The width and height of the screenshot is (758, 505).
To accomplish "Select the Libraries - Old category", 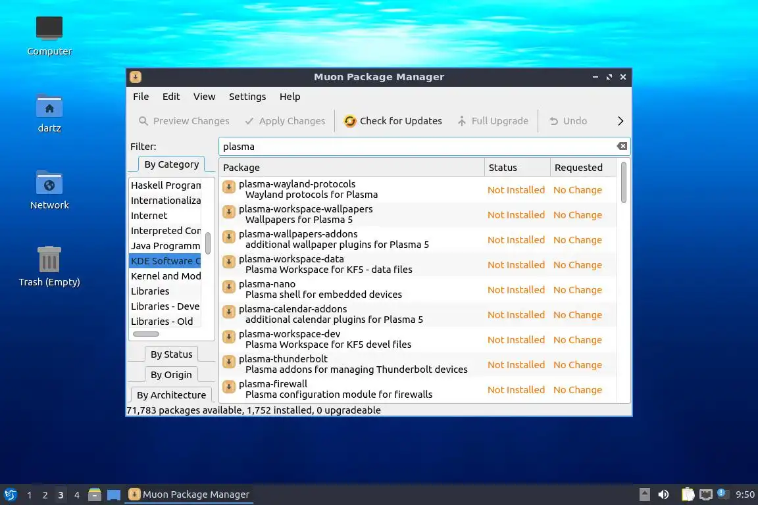I will [165, 322].
